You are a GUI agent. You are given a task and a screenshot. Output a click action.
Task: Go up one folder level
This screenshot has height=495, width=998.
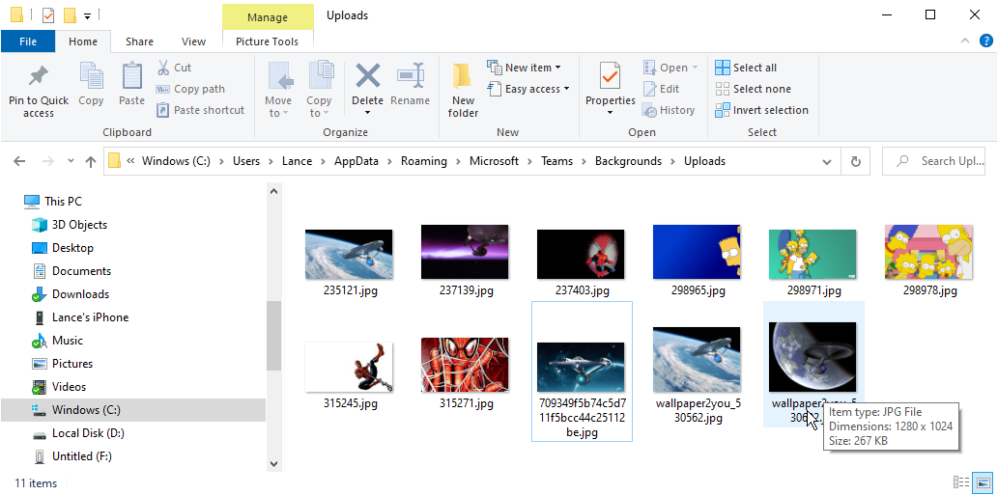(91, 161)
